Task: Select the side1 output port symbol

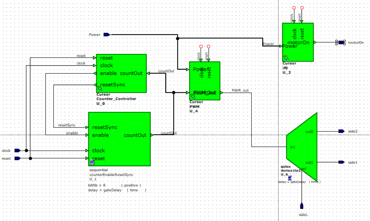Action: (341, 162)
